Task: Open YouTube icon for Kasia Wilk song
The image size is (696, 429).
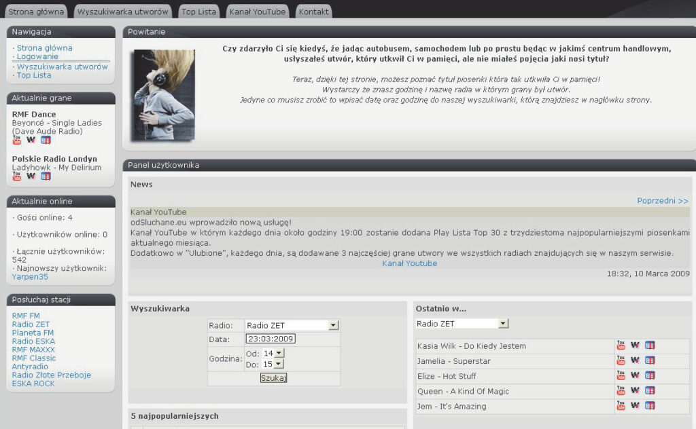Action: [x=621, y=346]
